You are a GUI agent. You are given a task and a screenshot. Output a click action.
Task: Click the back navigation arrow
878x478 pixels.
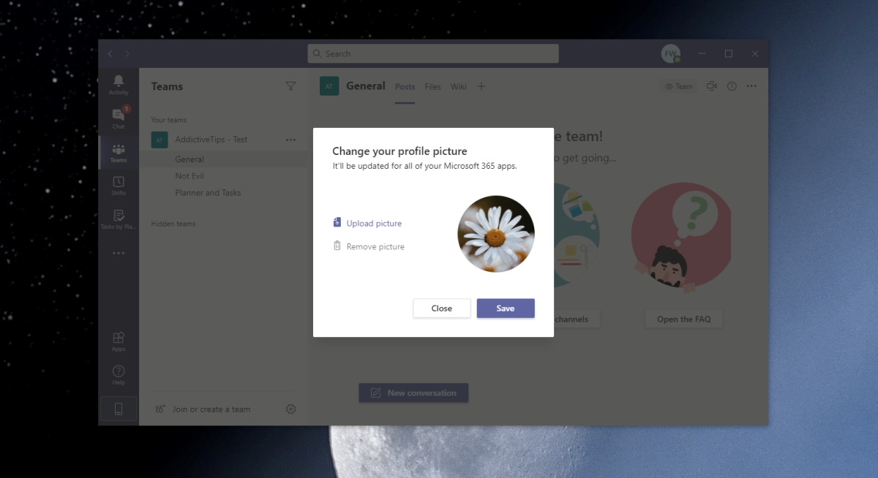coord(110,53)
